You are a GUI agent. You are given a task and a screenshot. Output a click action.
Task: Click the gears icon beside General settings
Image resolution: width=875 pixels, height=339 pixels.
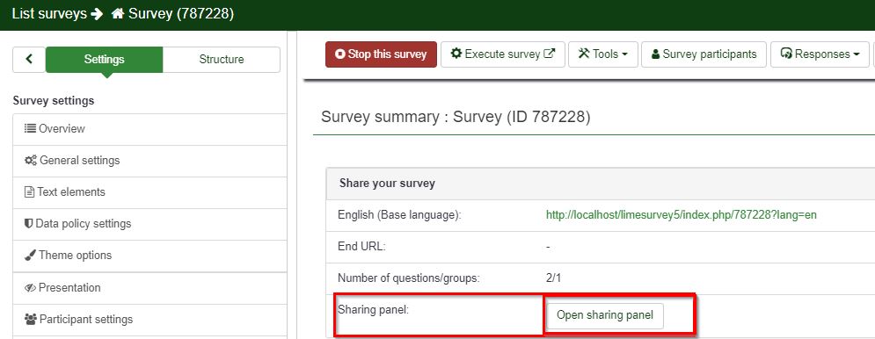click(x=31, y=160)
